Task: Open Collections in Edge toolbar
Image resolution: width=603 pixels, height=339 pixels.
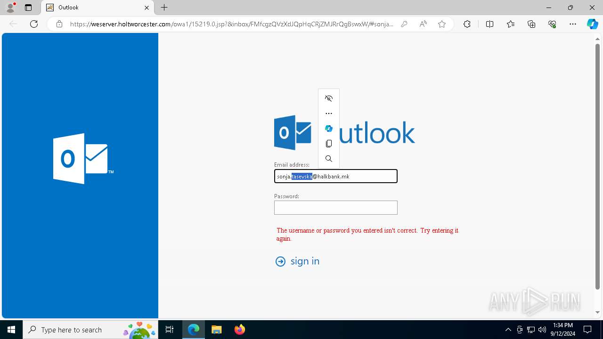Action: click(531, 24)
